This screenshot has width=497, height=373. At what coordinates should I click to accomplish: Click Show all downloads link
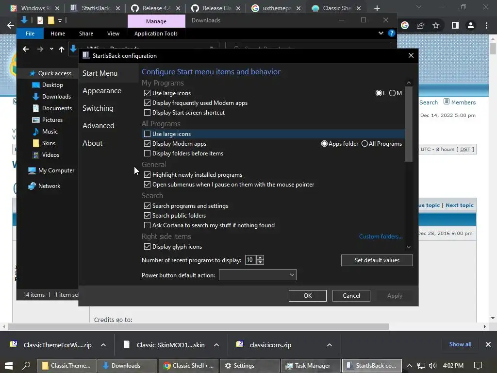[460, 344]
